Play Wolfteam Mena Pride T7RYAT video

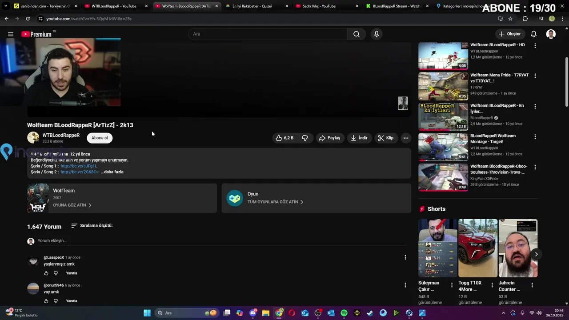point(443,87)
